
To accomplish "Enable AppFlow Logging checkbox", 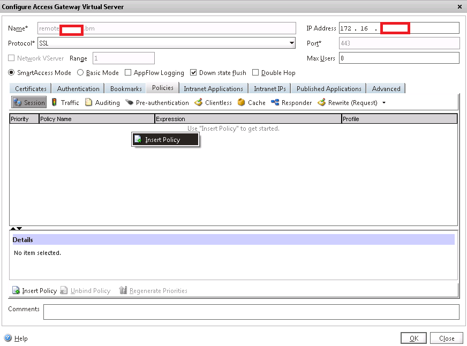I will (128, 72).
